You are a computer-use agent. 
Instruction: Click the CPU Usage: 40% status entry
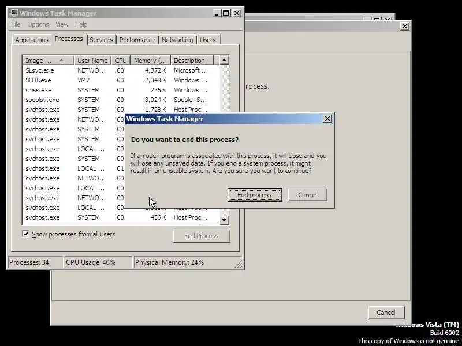pos(98,262)
